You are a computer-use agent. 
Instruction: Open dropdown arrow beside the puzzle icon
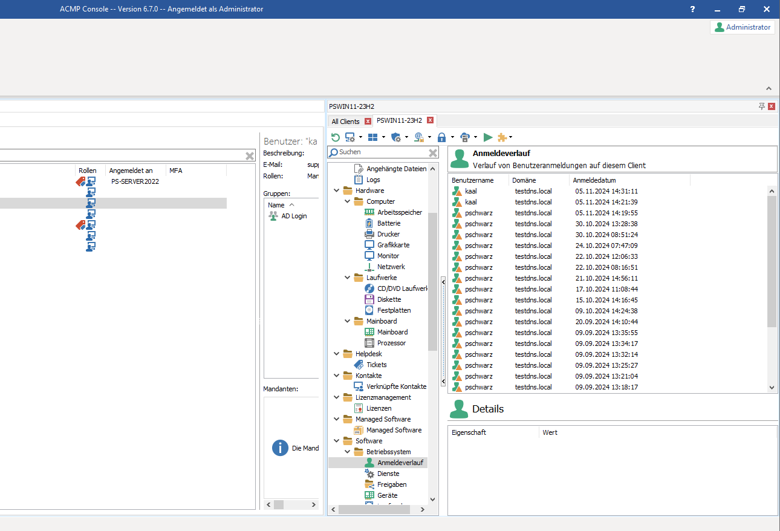pos(511,138)
